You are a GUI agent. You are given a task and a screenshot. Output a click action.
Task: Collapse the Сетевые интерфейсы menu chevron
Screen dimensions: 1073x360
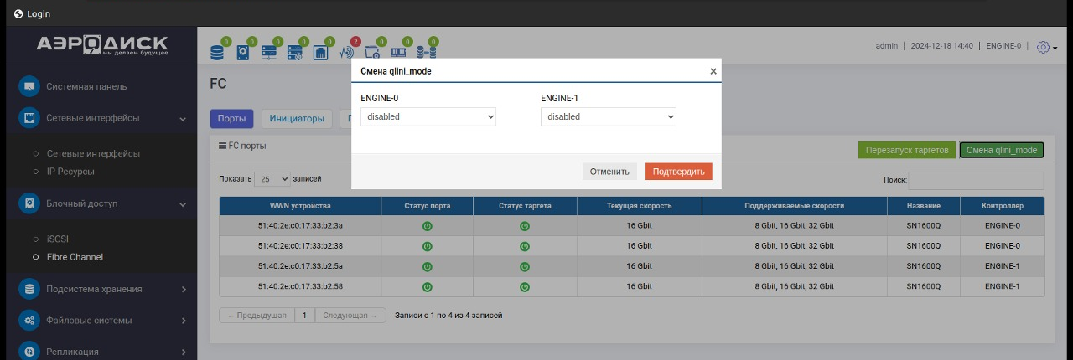[183, 119]
